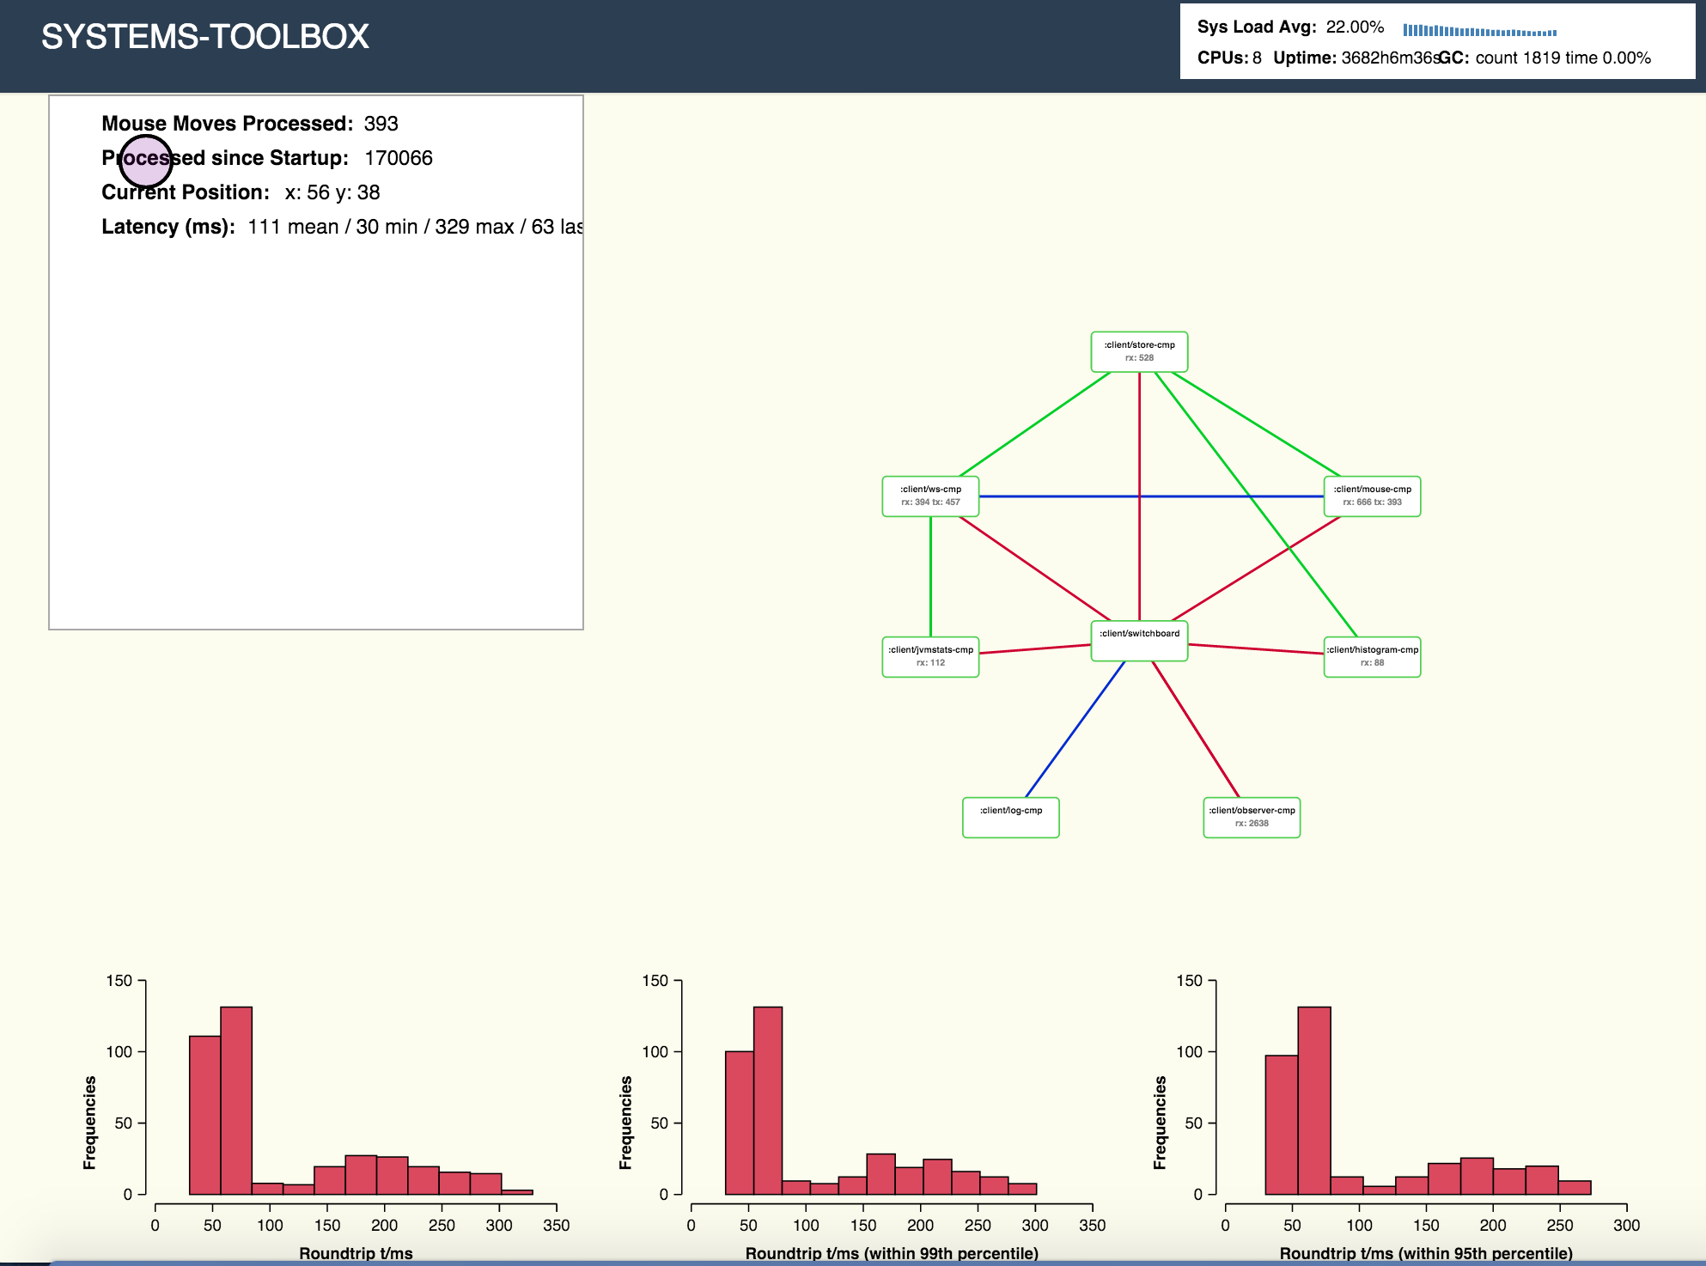Click the Latency (ms) statistics line
This screenshot has height=1266, width=1706.
[344, 227]
